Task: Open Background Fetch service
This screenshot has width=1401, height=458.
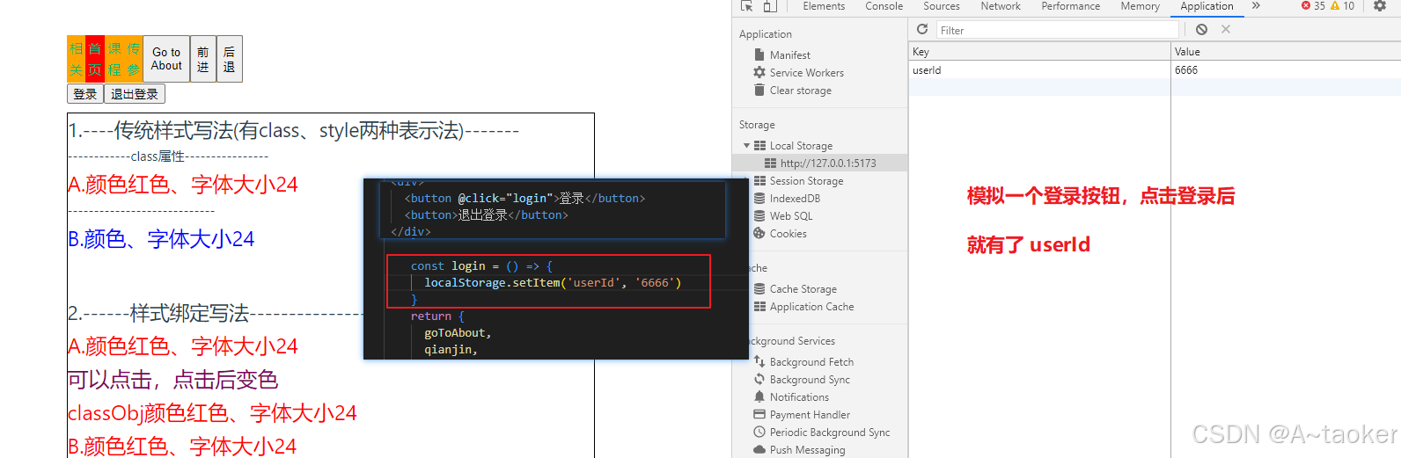Action: [x=803, y=361]
